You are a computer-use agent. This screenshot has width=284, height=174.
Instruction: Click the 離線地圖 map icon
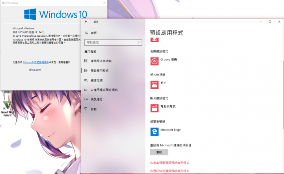pos(86,80)
